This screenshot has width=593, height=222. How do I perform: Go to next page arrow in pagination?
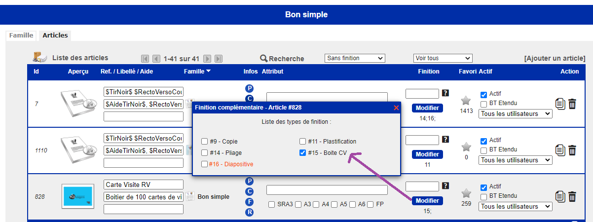pos(207,59)
